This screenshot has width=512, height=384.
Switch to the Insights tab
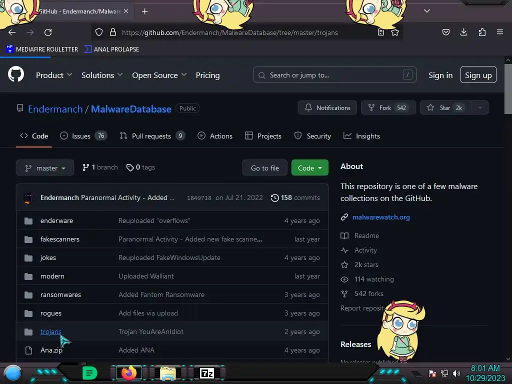(x=361, y=136)
